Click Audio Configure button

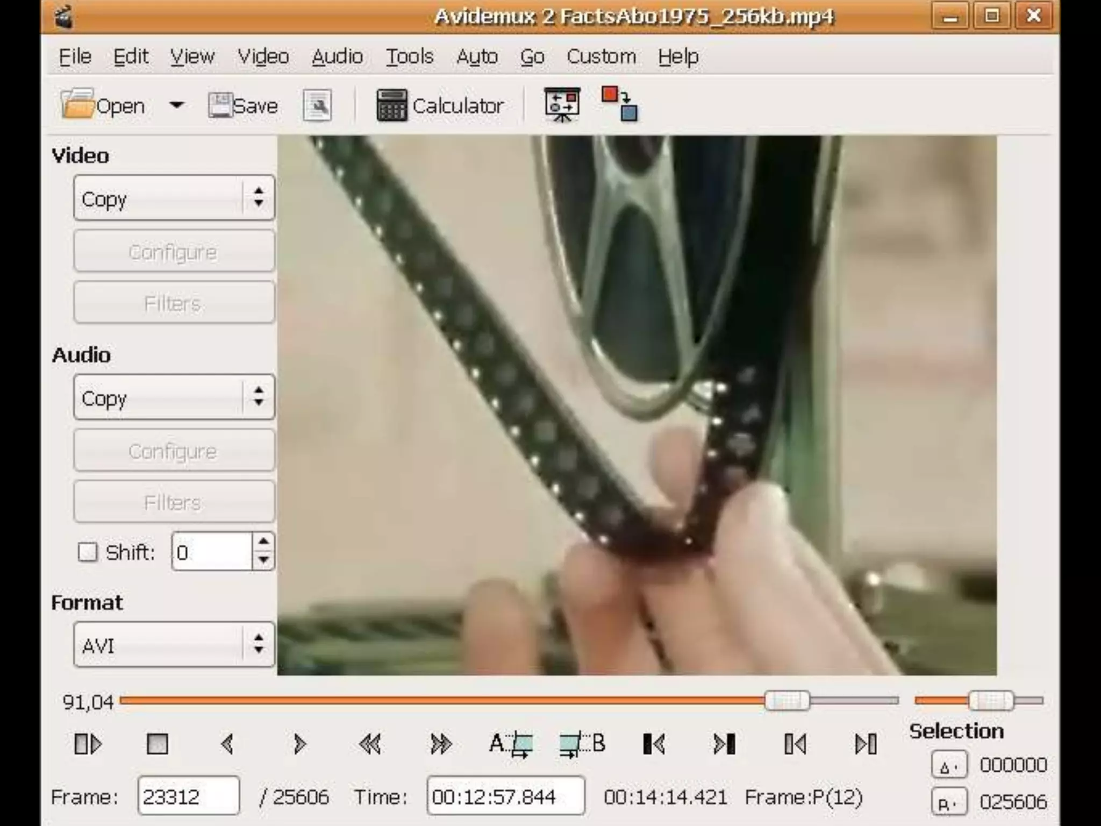174,451
